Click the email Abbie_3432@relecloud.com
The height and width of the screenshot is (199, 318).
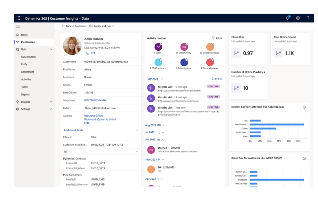100,108
